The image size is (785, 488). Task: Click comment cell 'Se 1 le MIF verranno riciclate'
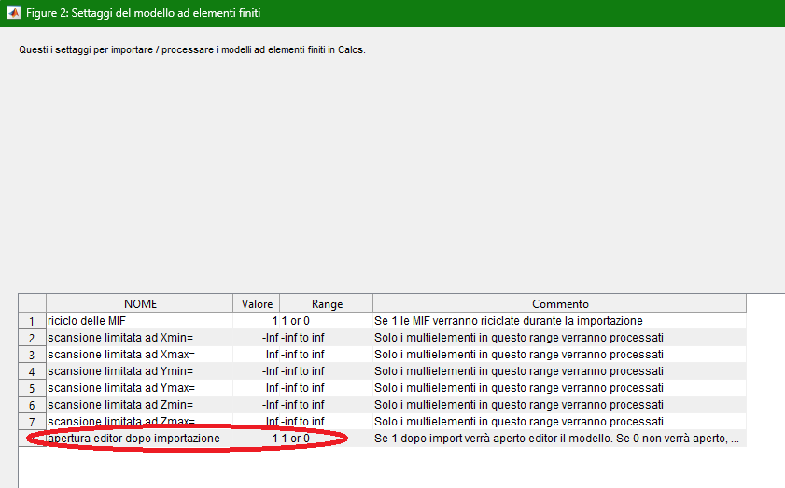coord(559,321)
